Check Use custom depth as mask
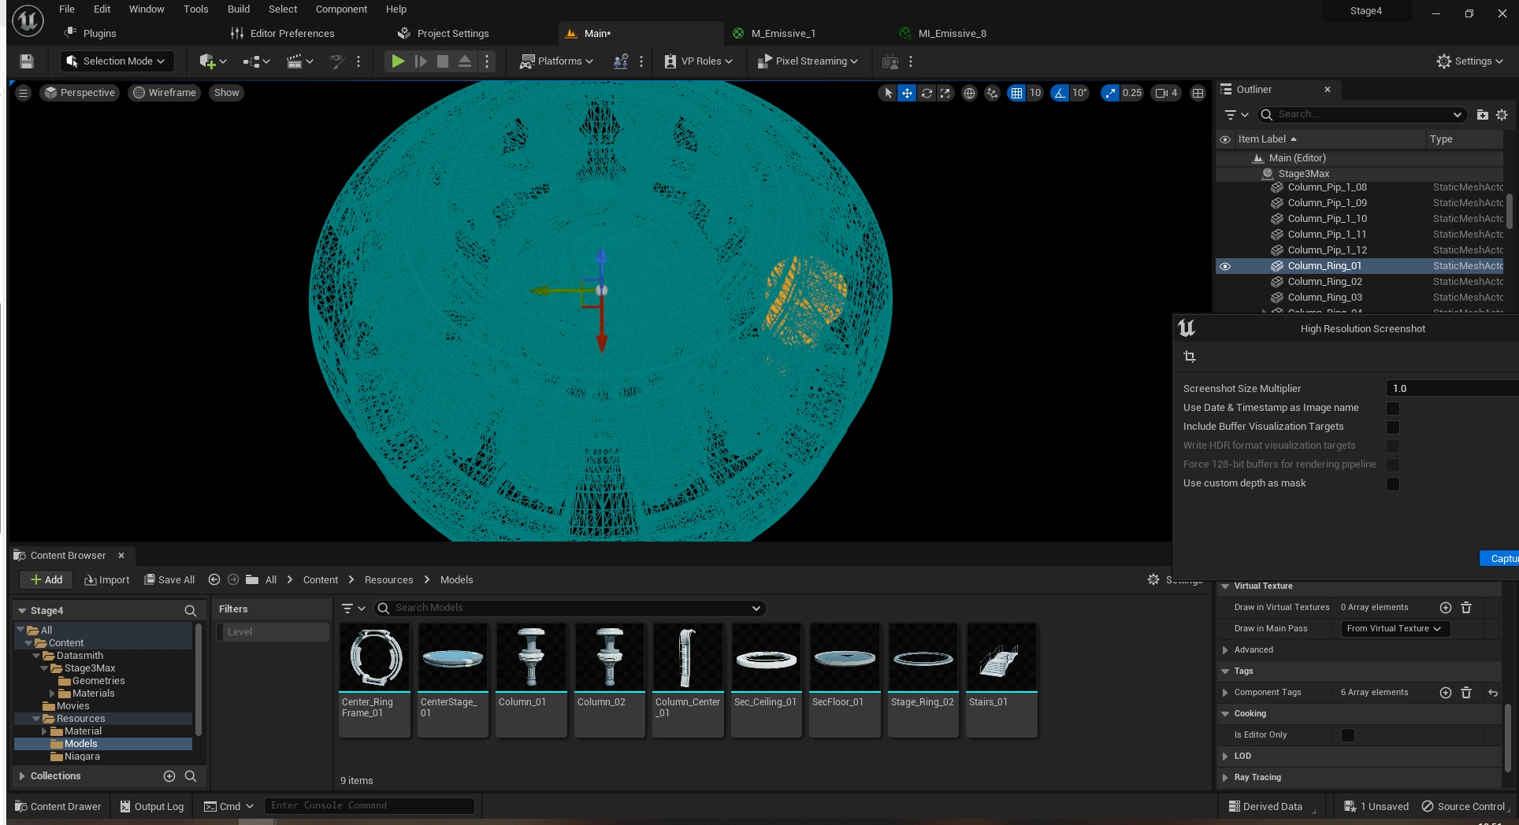The height and width of the screenshot is (825, 1519). [x=1392, y=483]
